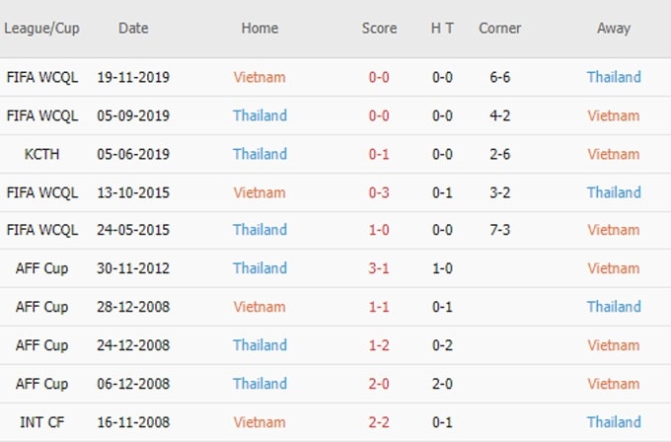Open Thailand away link in 16-11-2008 row
The height and width of the screenshot is (442, 671).
[x=614, y=422]
